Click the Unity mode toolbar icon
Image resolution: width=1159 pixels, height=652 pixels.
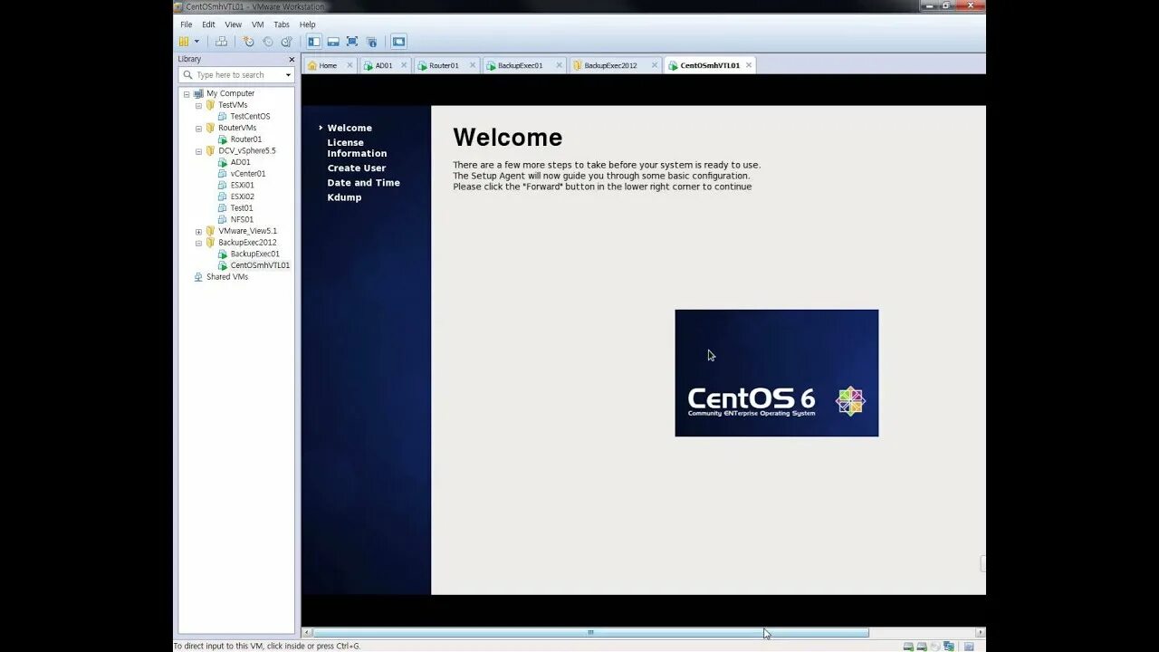tap(371, 42)
